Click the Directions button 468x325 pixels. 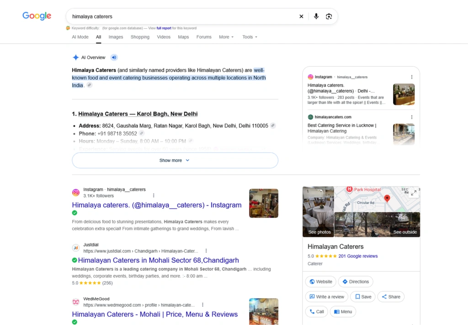(x=356, y=282)
